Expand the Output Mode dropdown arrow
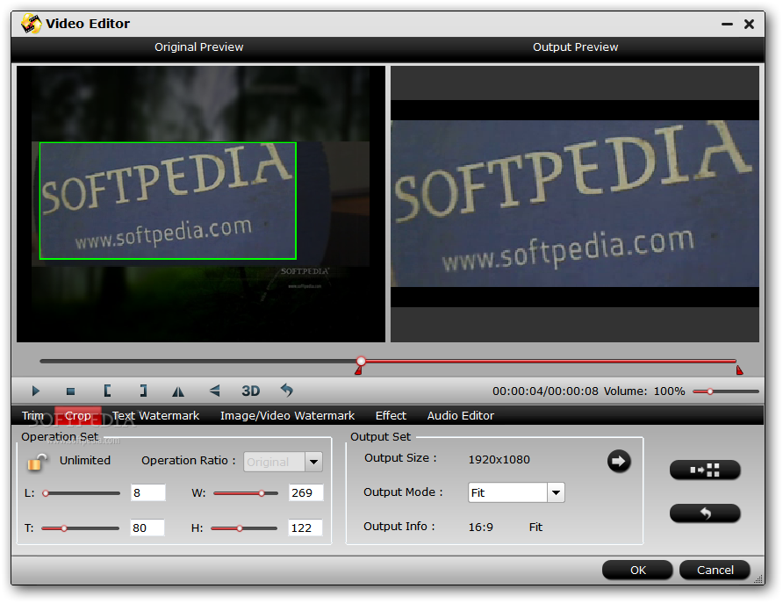This screenshot has height=603, width=783. pos(556,492)
